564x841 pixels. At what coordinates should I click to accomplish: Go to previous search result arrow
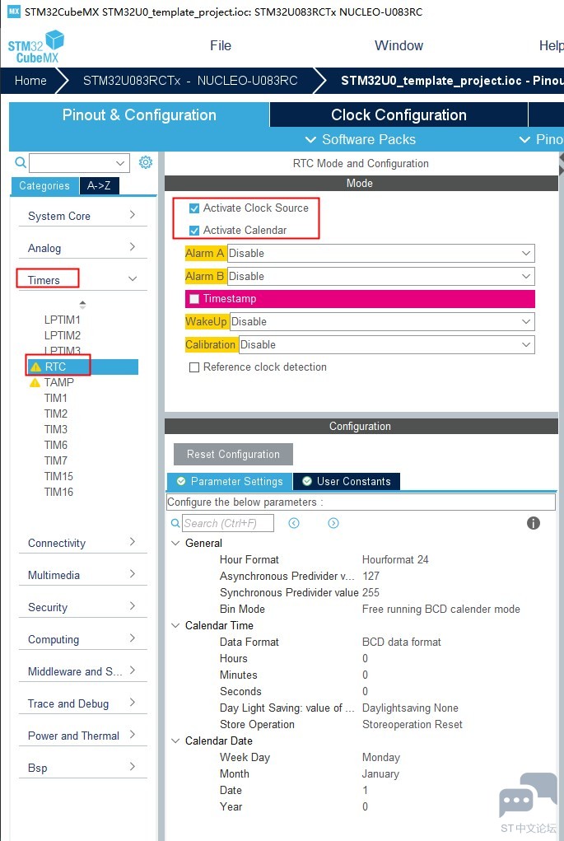294,523
